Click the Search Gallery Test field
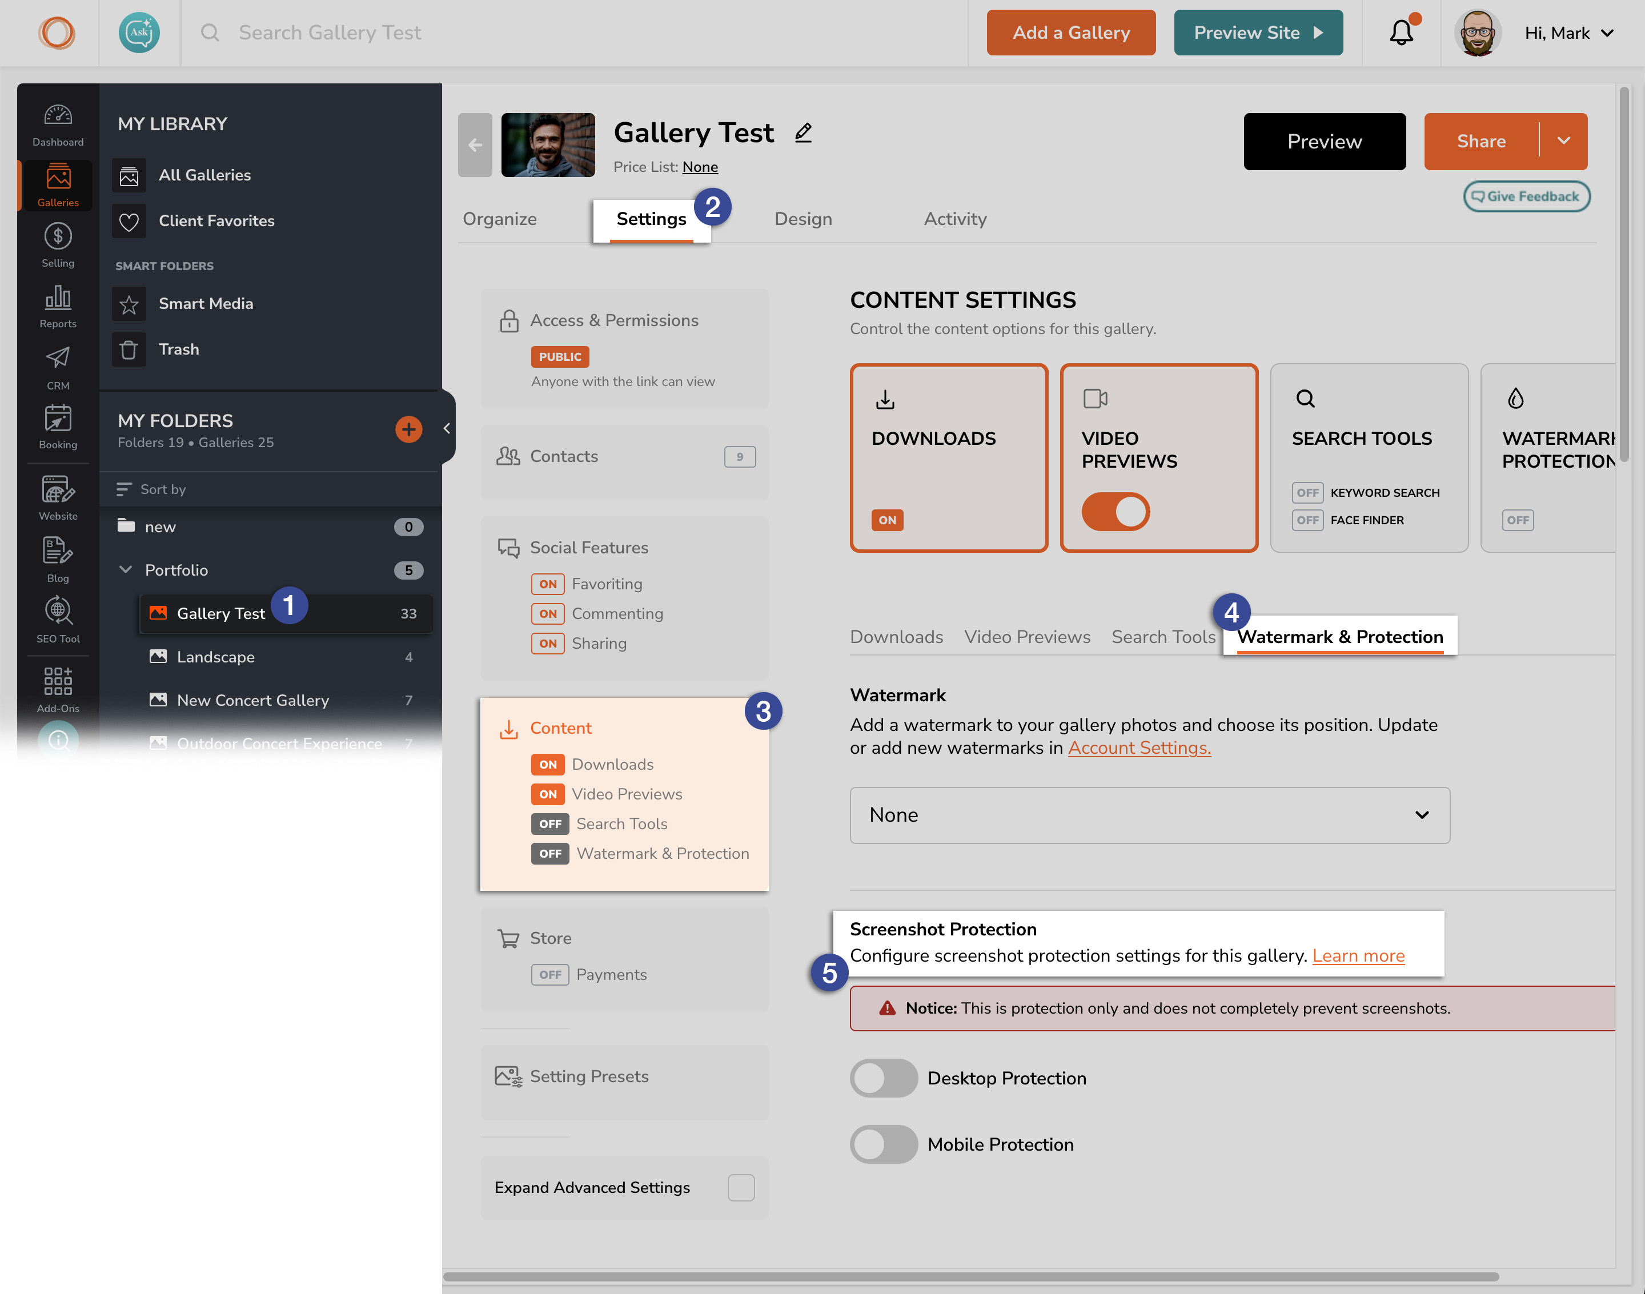 point(330,33)
